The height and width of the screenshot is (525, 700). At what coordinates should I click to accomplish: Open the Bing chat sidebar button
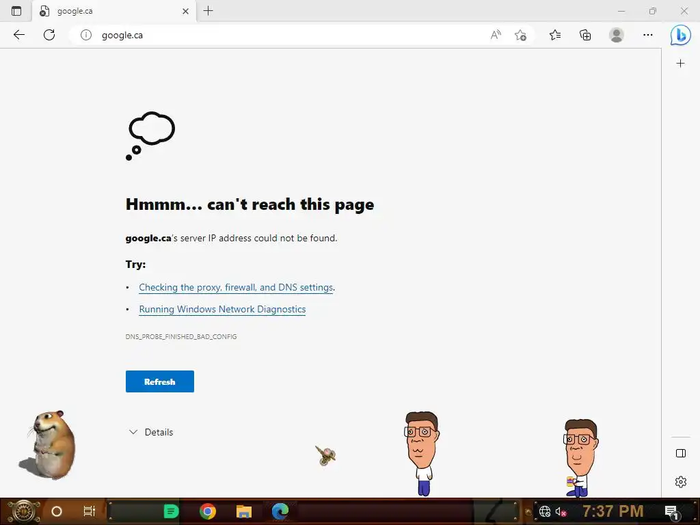pos(680,35)
